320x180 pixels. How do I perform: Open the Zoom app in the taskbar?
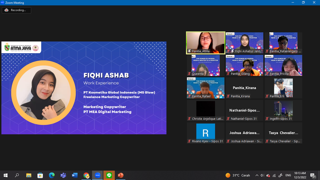tap(97, 175)
